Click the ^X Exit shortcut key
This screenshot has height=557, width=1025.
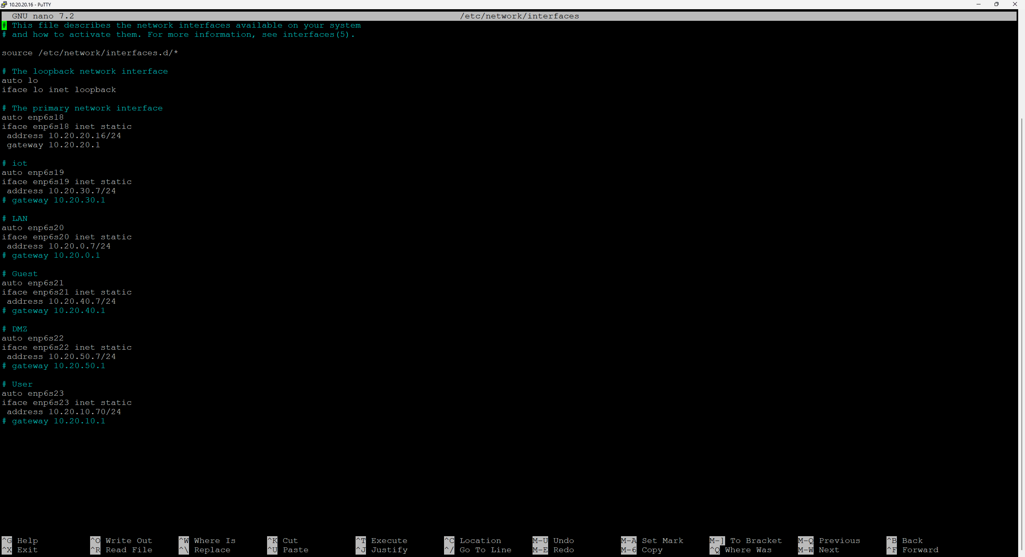(x=7, y=550)
